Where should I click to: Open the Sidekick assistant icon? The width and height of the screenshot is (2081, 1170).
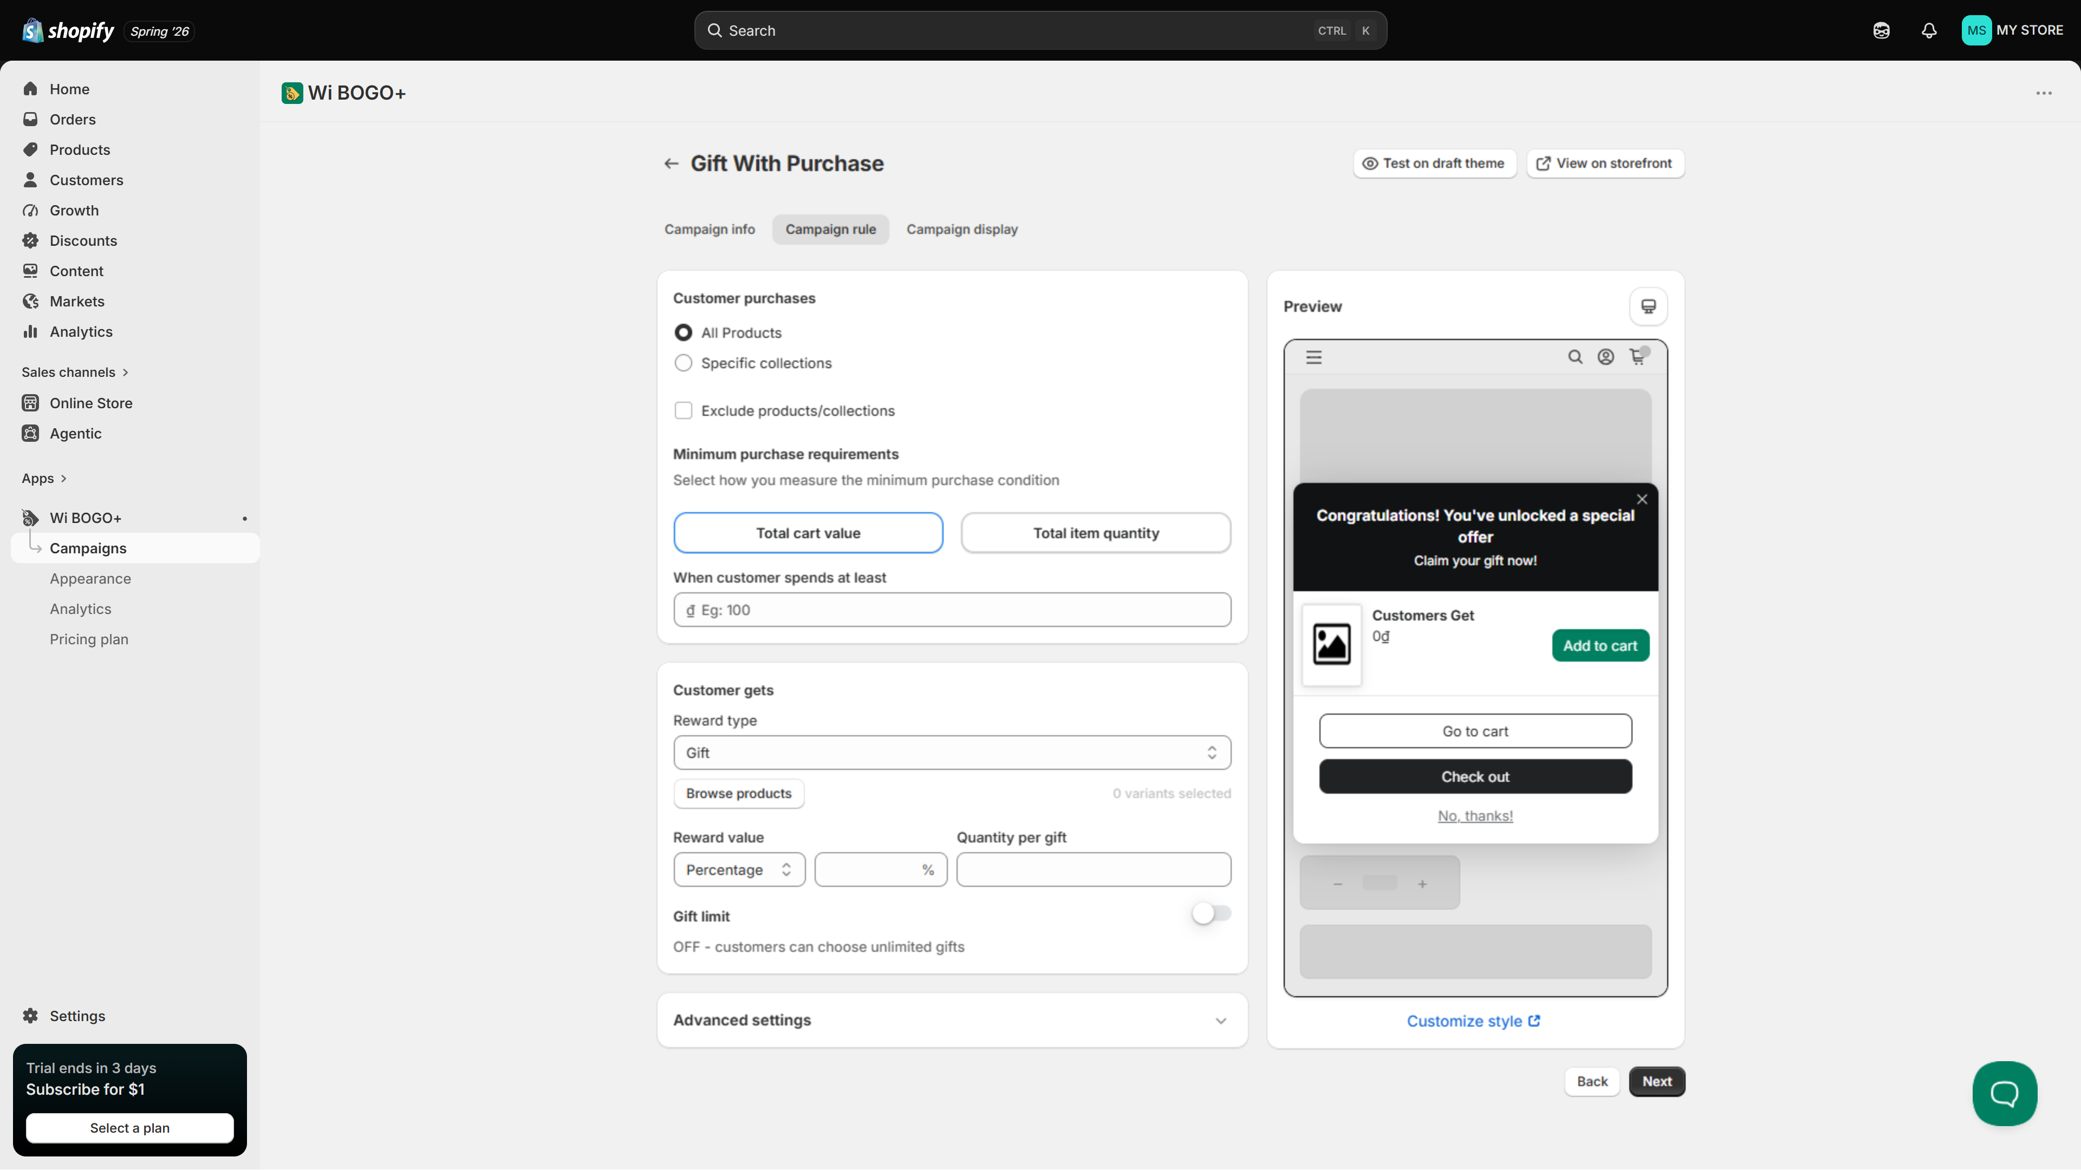(1882, 31)
